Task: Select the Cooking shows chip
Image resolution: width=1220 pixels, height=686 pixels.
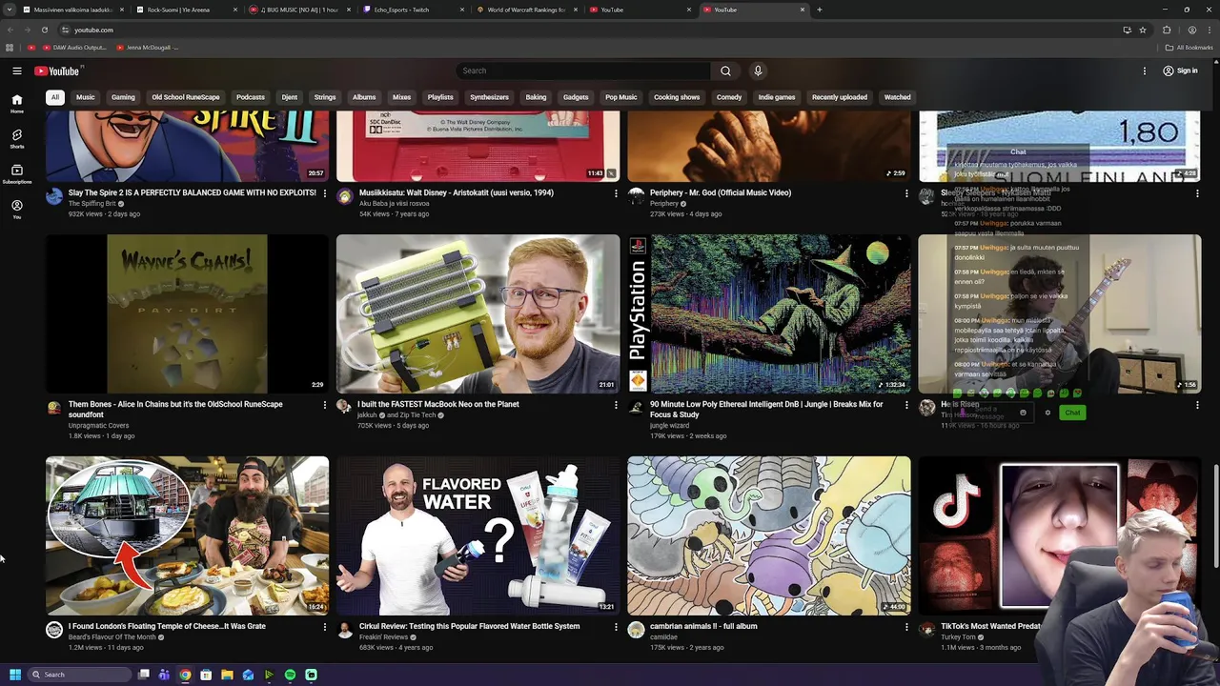Action: (677, 97)
